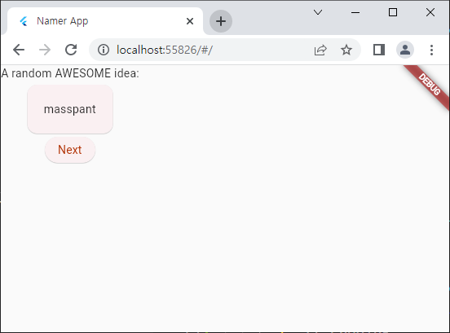The height and width of the screenshot is (333, 450).
Task: Select the Namer App tab
Action: (105, 21)
